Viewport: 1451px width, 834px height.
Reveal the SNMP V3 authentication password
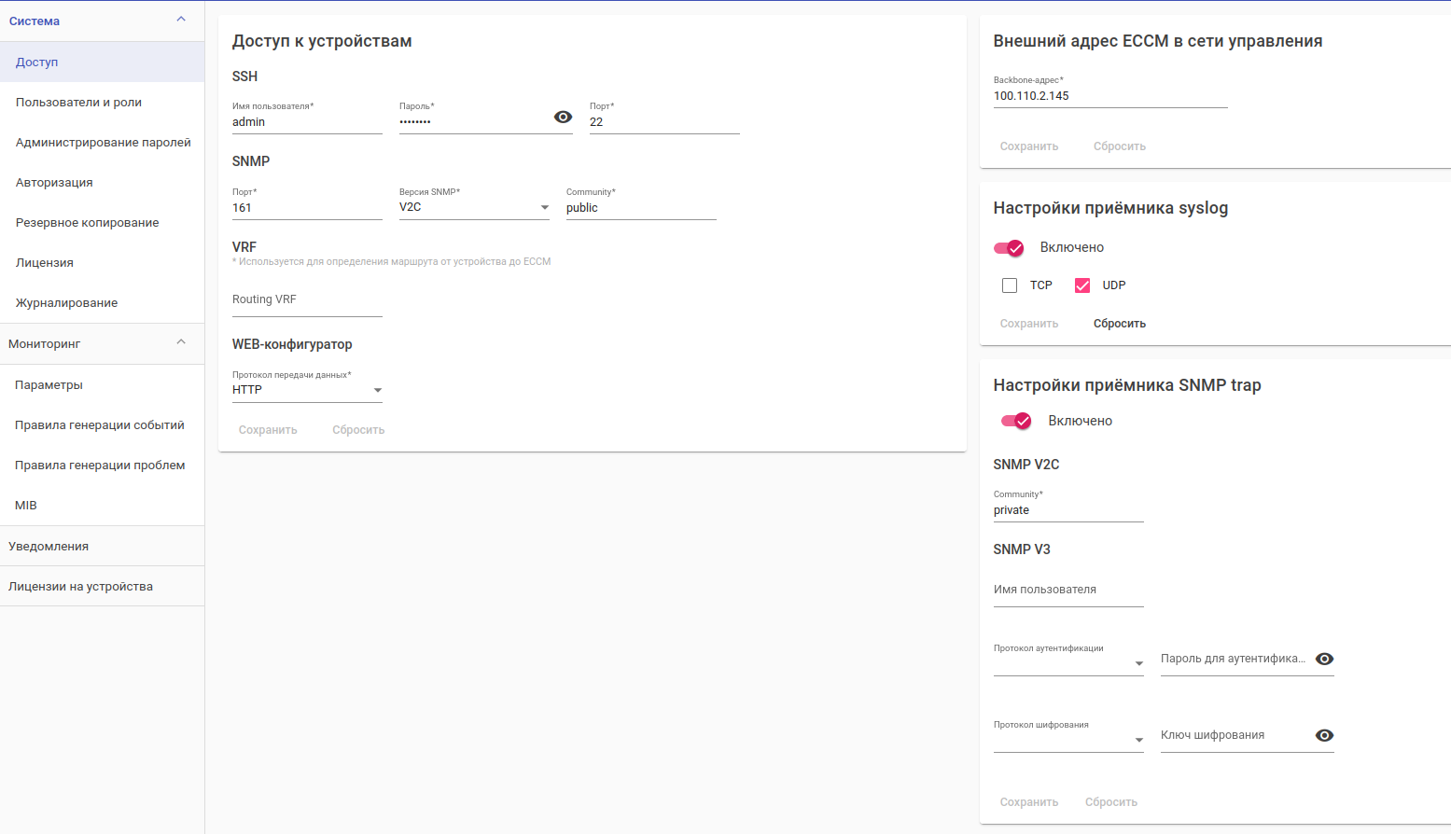click(1324, 659)
